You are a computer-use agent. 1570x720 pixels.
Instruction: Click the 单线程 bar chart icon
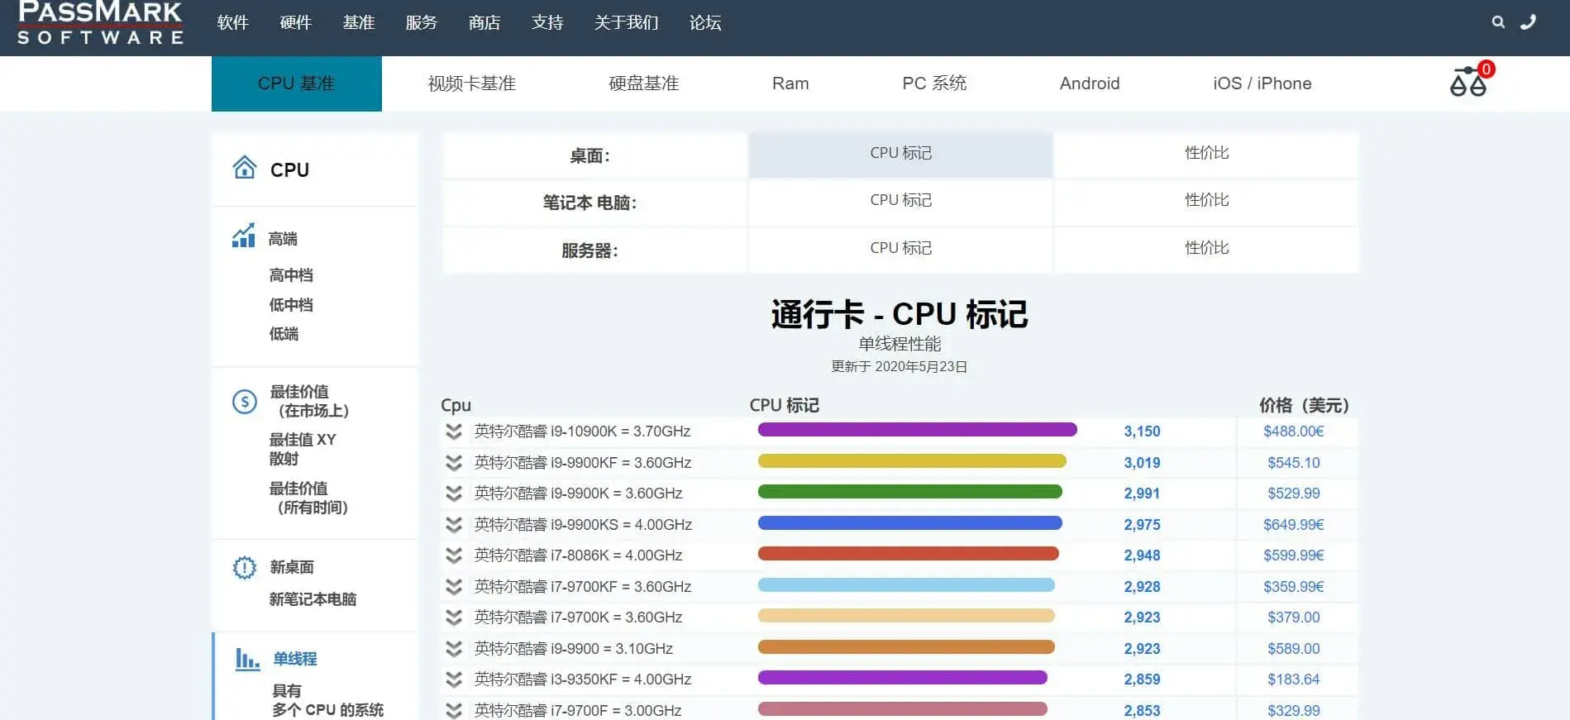tap(247, 659)
